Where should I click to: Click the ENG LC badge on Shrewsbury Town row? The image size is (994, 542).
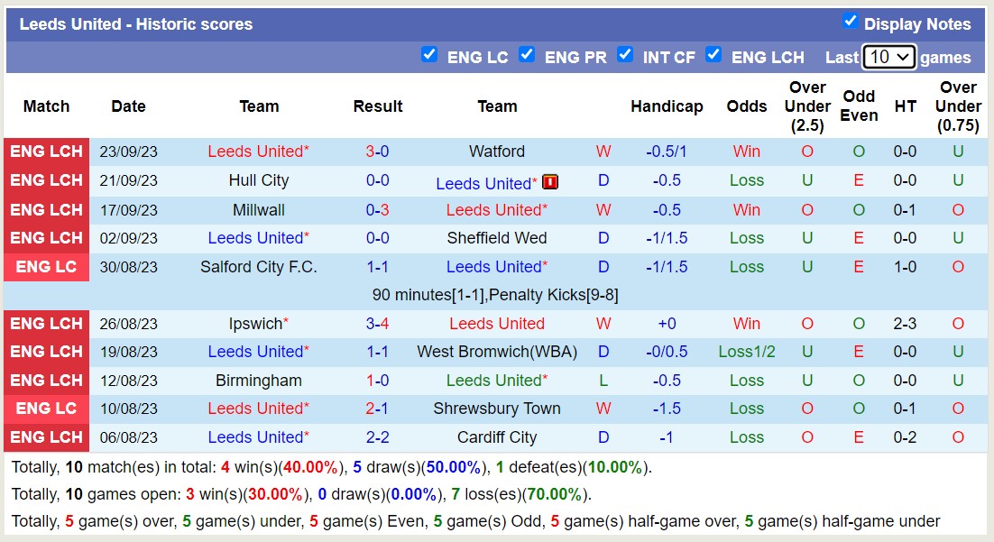pyautogui.click(x=46, y=409)
